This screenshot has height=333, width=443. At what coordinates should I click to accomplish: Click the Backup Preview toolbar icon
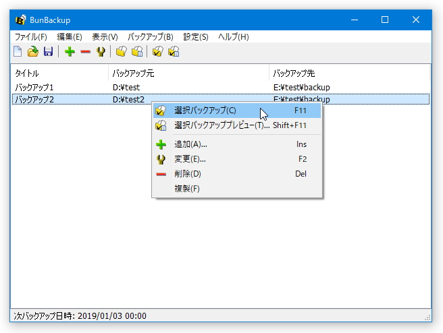tap(137, 52)
